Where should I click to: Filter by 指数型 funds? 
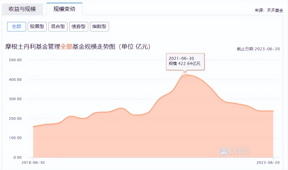(99, 26)
